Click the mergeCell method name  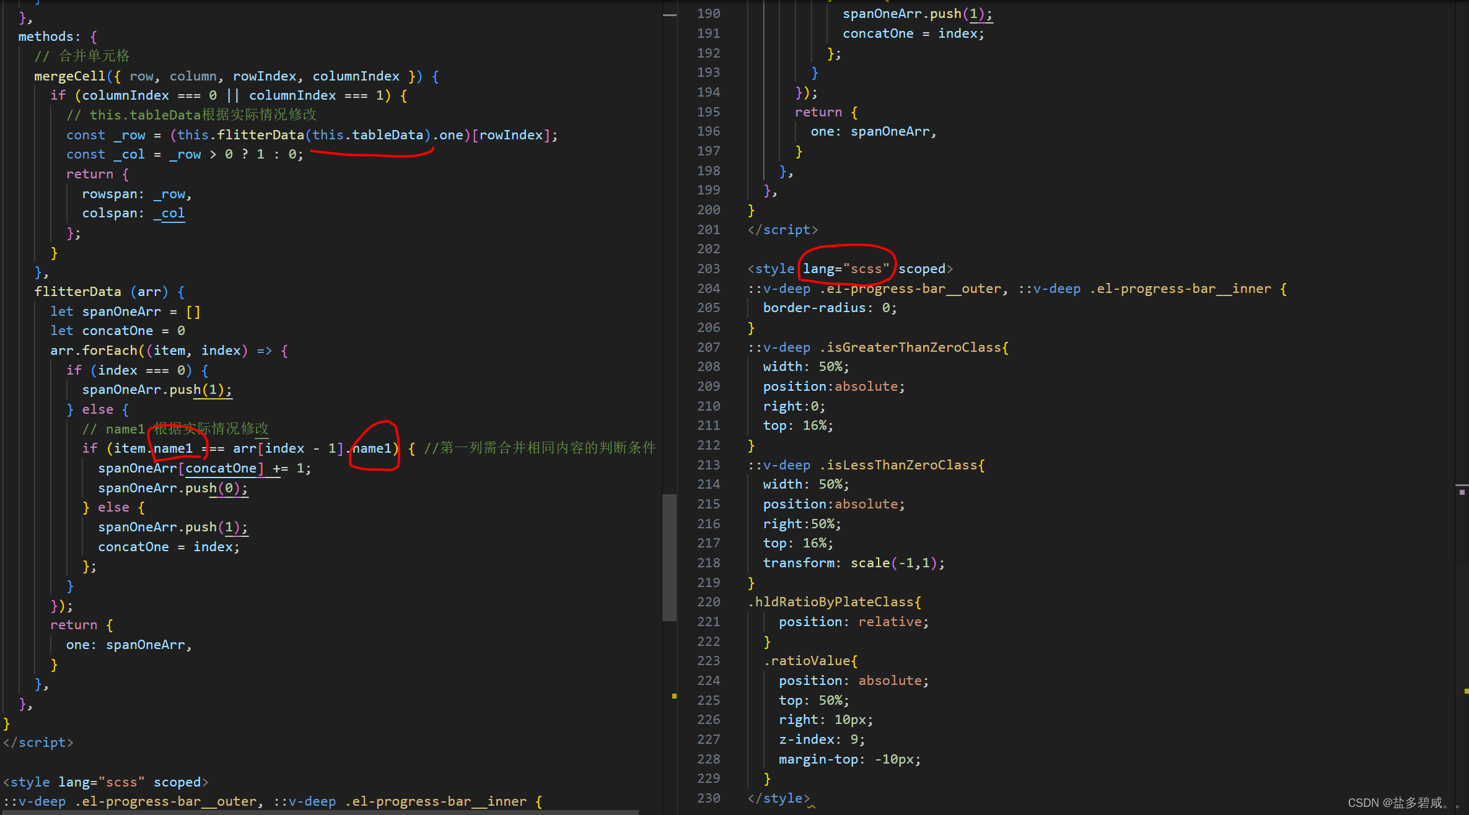(69, 76)
